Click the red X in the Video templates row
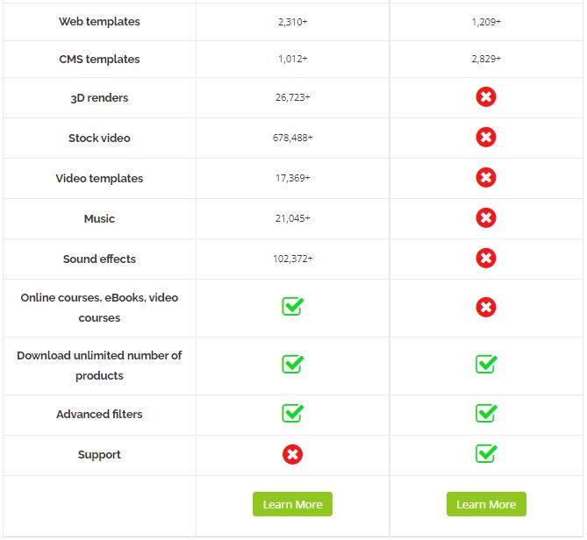The image size is (587, 540). point(486,178)
